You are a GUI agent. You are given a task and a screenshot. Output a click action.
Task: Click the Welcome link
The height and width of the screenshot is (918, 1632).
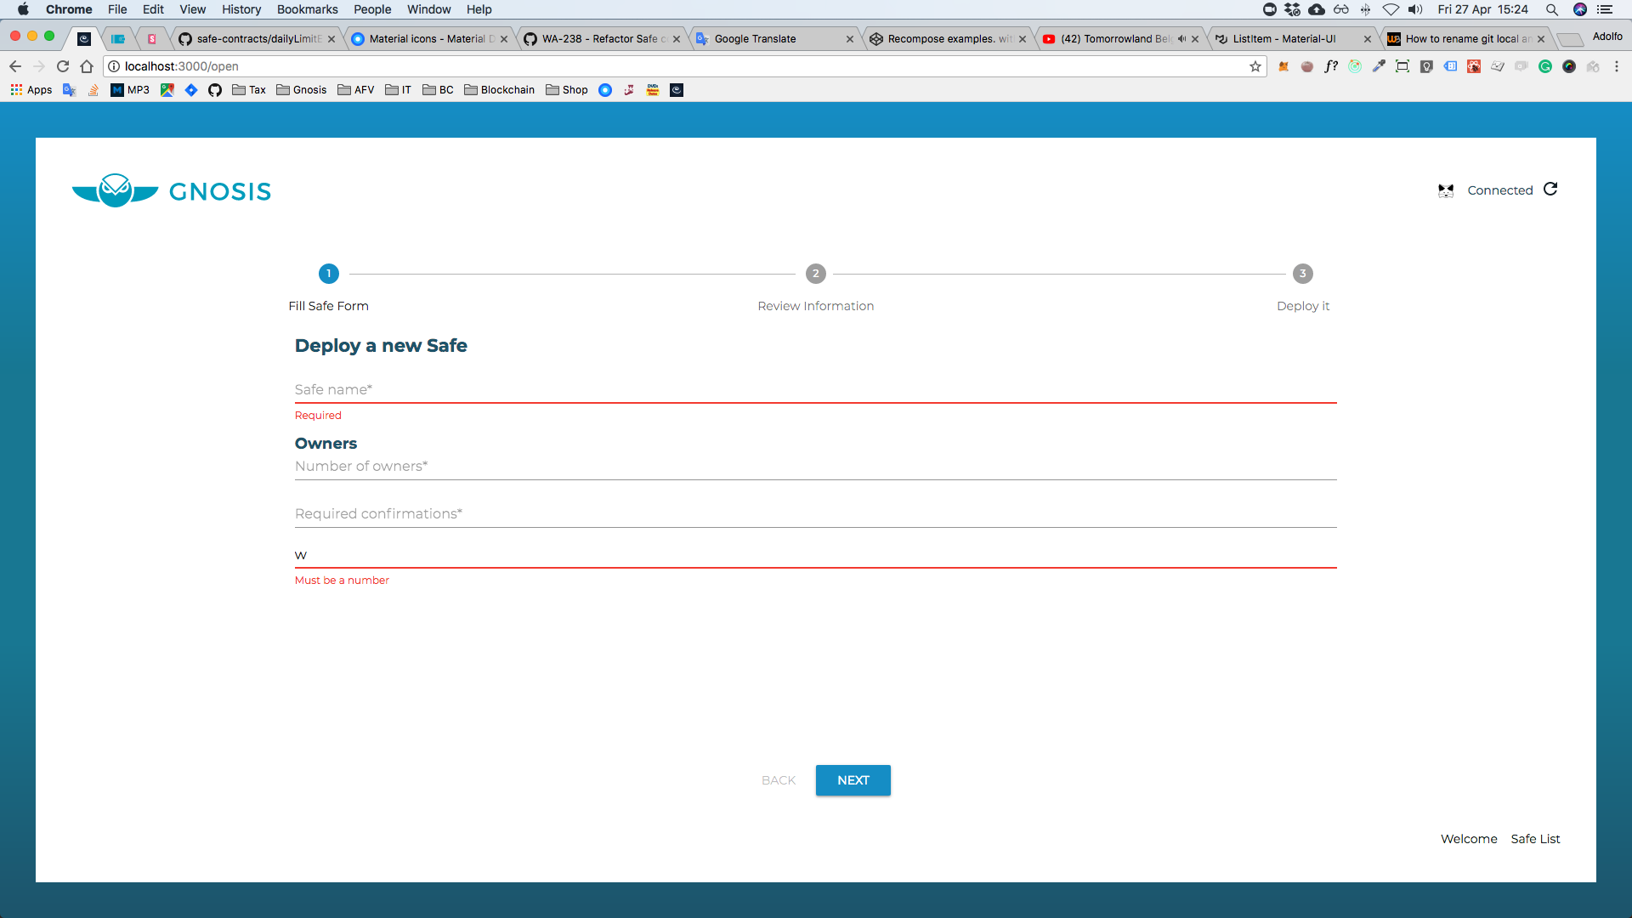coord(1469,839)
